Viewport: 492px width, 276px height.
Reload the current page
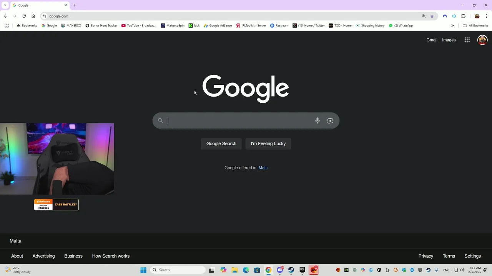pyautogui.click(x=24, y=16)
